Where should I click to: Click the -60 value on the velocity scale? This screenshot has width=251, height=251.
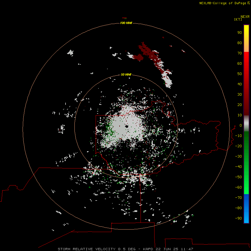pyautogui.click(x=238, y=187)
